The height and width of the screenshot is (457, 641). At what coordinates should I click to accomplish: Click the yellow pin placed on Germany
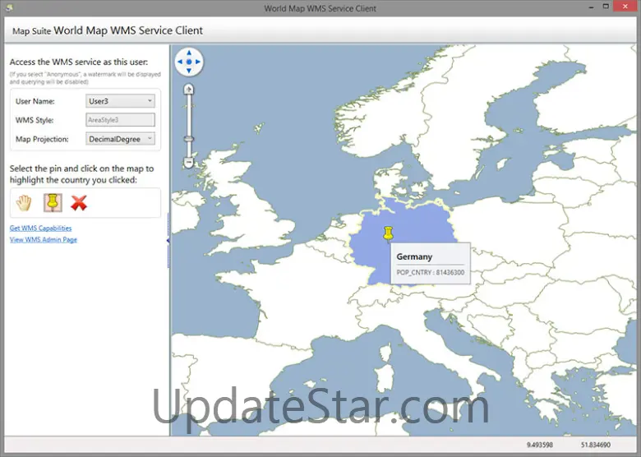click(x=388, y=234)
